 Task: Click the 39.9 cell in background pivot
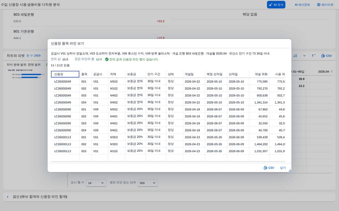tap(301, 79)
